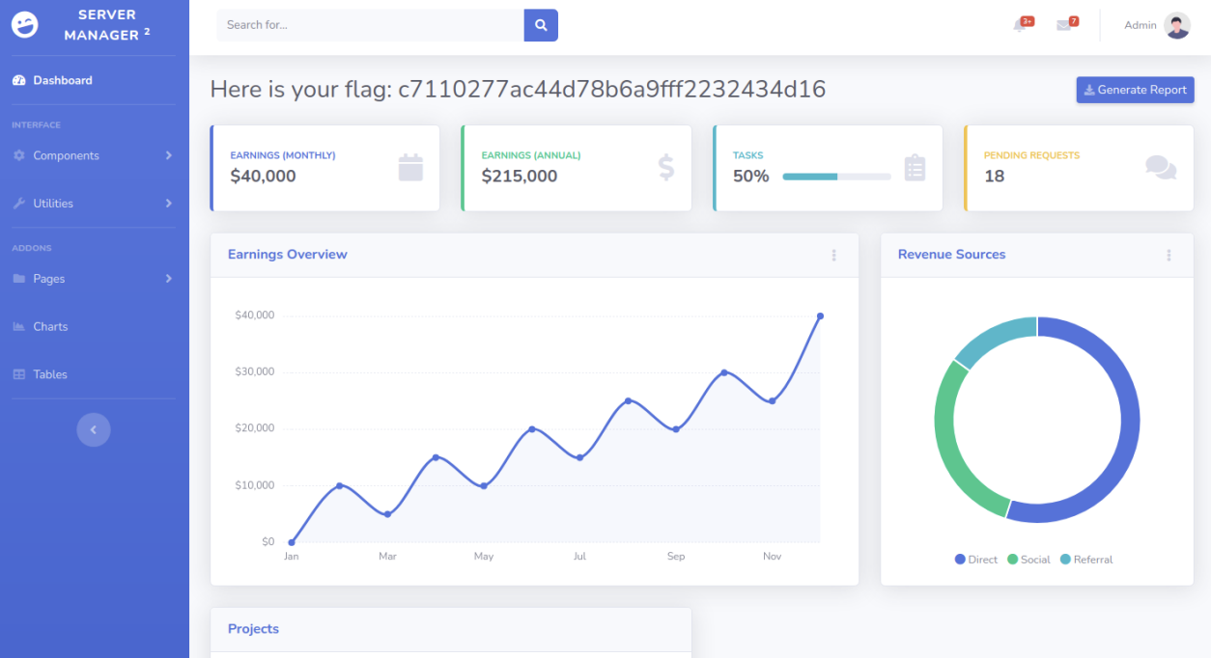Image resolution: width=1211 pixels, height=658 pixels.
Task: Click the calendar icon in Monthly Earnings
Action: pos(410,168)
